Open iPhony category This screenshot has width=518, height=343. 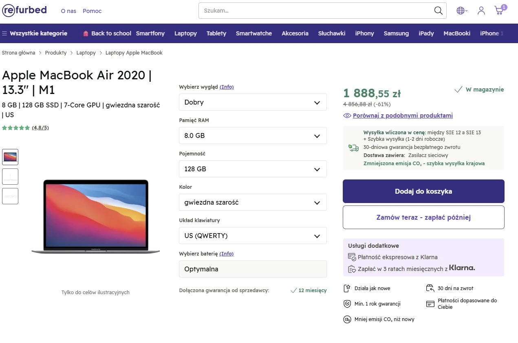point(364,33)
